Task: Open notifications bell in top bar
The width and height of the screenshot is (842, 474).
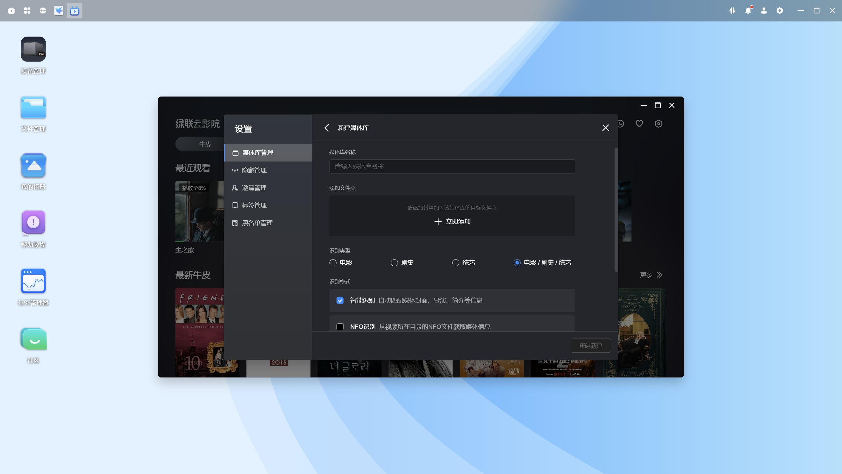Action: 748,11
